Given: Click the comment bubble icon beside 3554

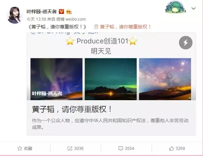Looking at the screenshot, I should pyautogui.click(x=121, y=148).
